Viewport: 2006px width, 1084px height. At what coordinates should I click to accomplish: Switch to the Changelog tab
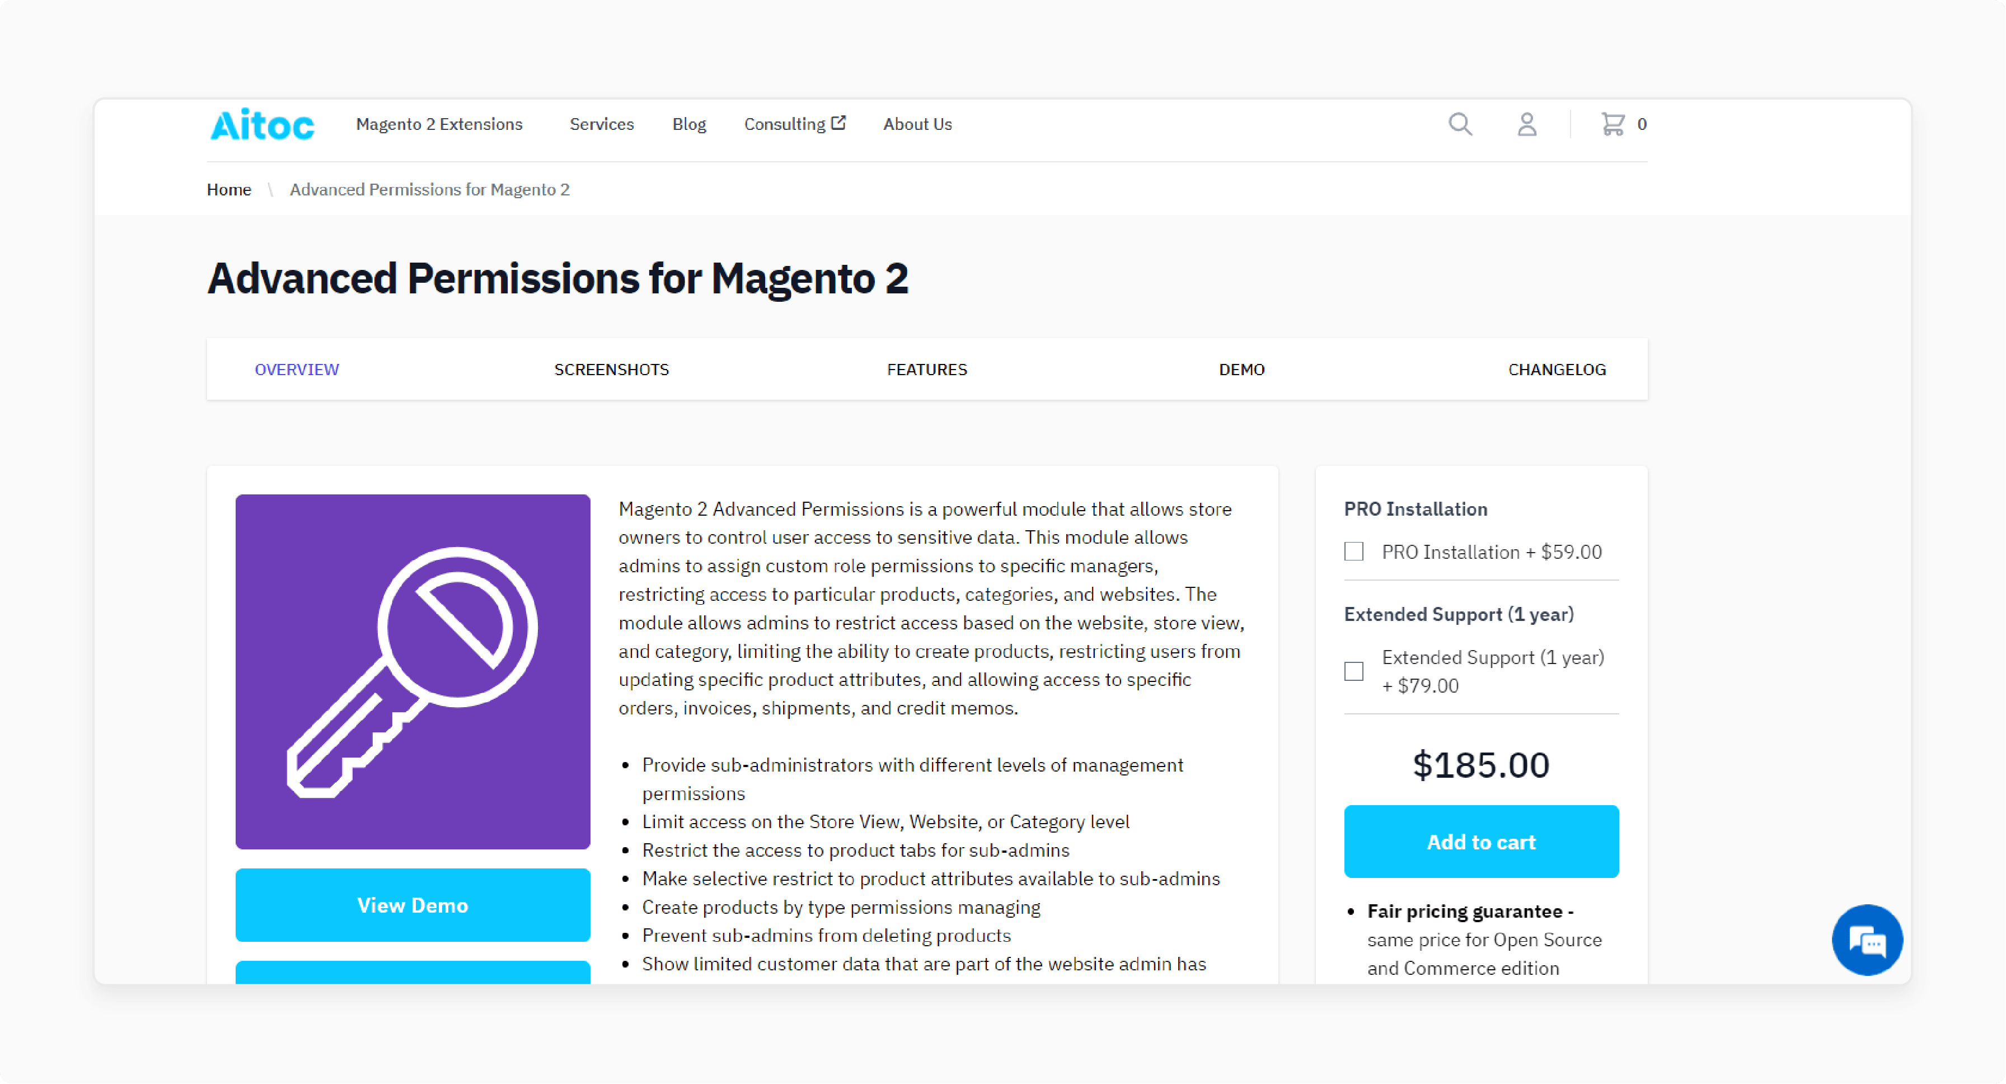point(1557,370)
